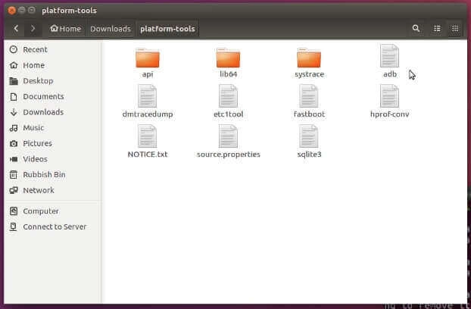
Task: Open the lib64 folder
Action: [x=228, y=58]
